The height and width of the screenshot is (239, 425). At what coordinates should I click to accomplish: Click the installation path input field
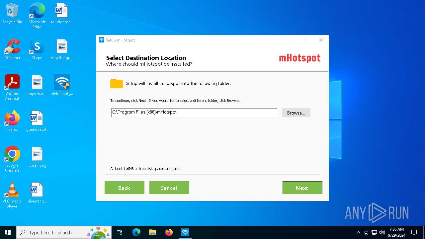point(194,113)
